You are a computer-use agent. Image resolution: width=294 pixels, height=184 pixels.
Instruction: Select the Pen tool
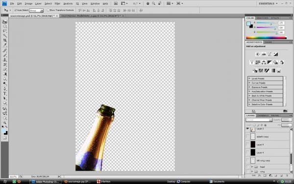[x=5, y=89]
